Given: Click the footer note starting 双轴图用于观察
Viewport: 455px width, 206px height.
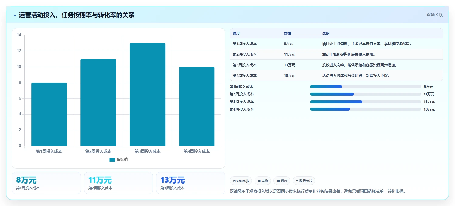Looking at the screenshot, I should [318, 191].
